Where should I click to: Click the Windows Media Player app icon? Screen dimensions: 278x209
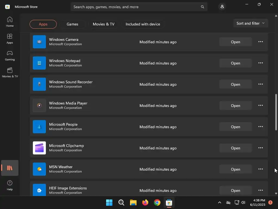(x=39, y=105)
